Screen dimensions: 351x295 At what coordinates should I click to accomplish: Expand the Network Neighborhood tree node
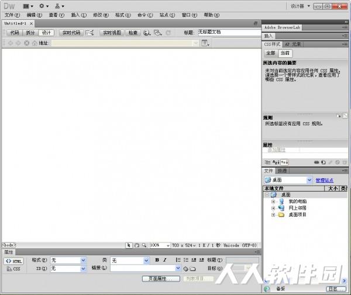pyautogui.click(x=273, y=208)
